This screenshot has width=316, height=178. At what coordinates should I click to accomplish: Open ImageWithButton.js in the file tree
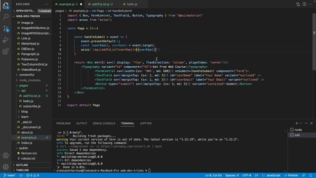pos(32,28)
